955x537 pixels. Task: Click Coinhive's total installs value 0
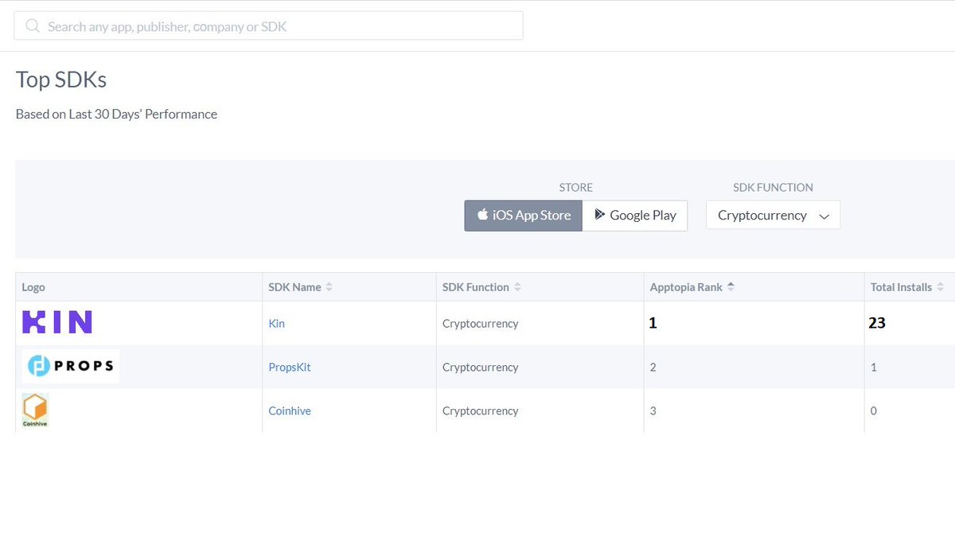click(874, 411)
